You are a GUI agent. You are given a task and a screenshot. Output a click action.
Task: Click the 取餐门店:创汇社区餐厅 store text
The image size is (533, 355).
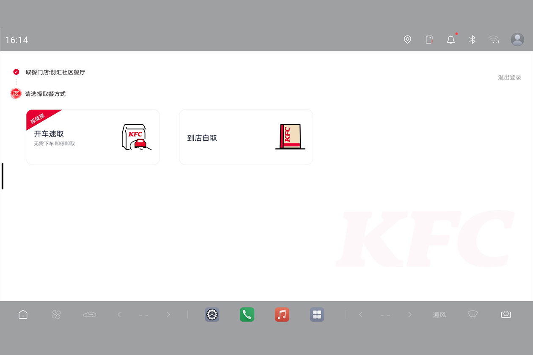coord(55,72)
